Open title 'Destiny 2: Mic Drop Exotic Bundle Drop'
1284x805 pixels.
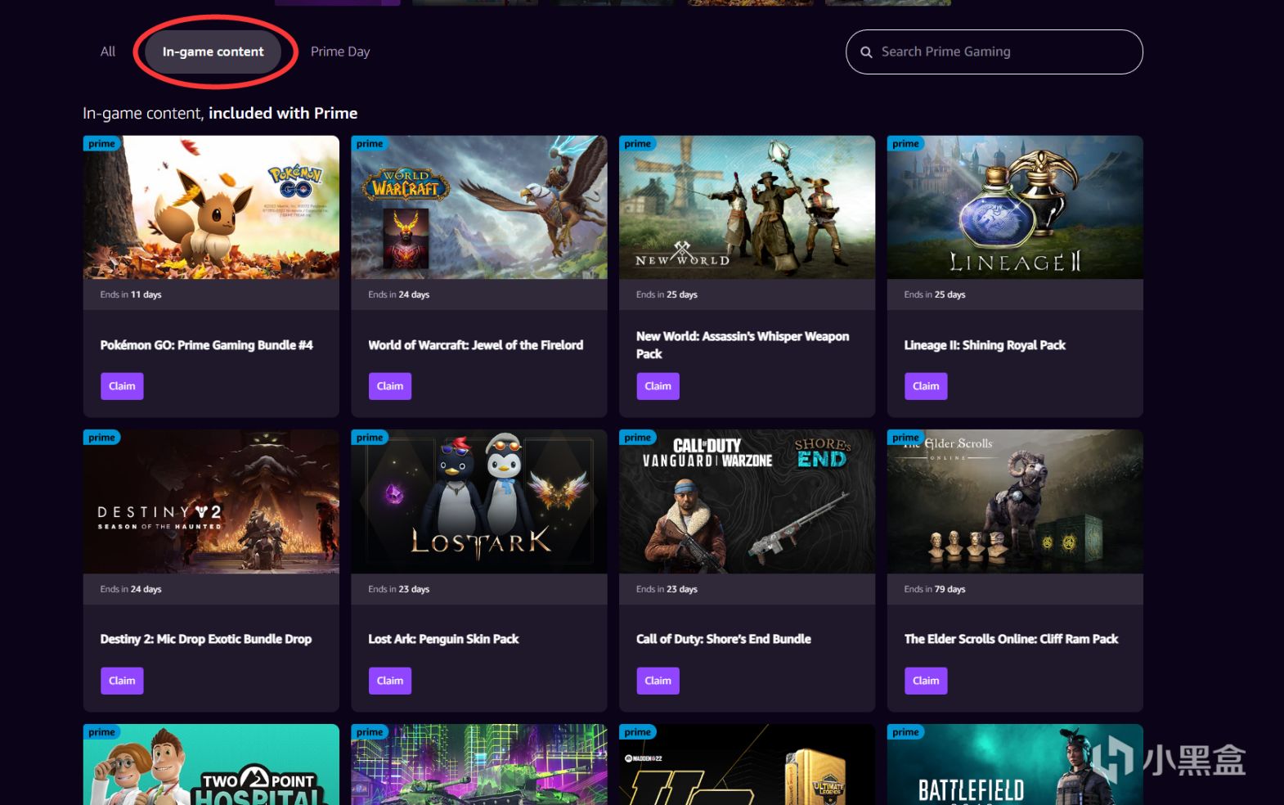click(206, 639)
